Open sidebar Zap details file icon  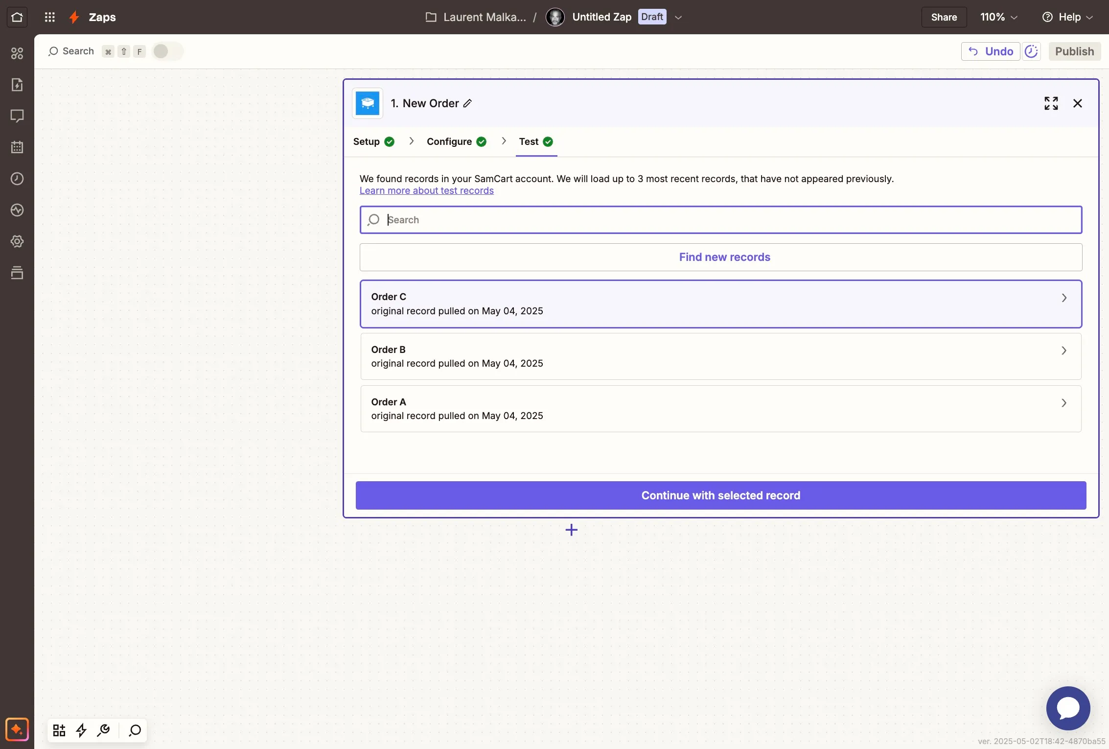[x=17, y=85]
